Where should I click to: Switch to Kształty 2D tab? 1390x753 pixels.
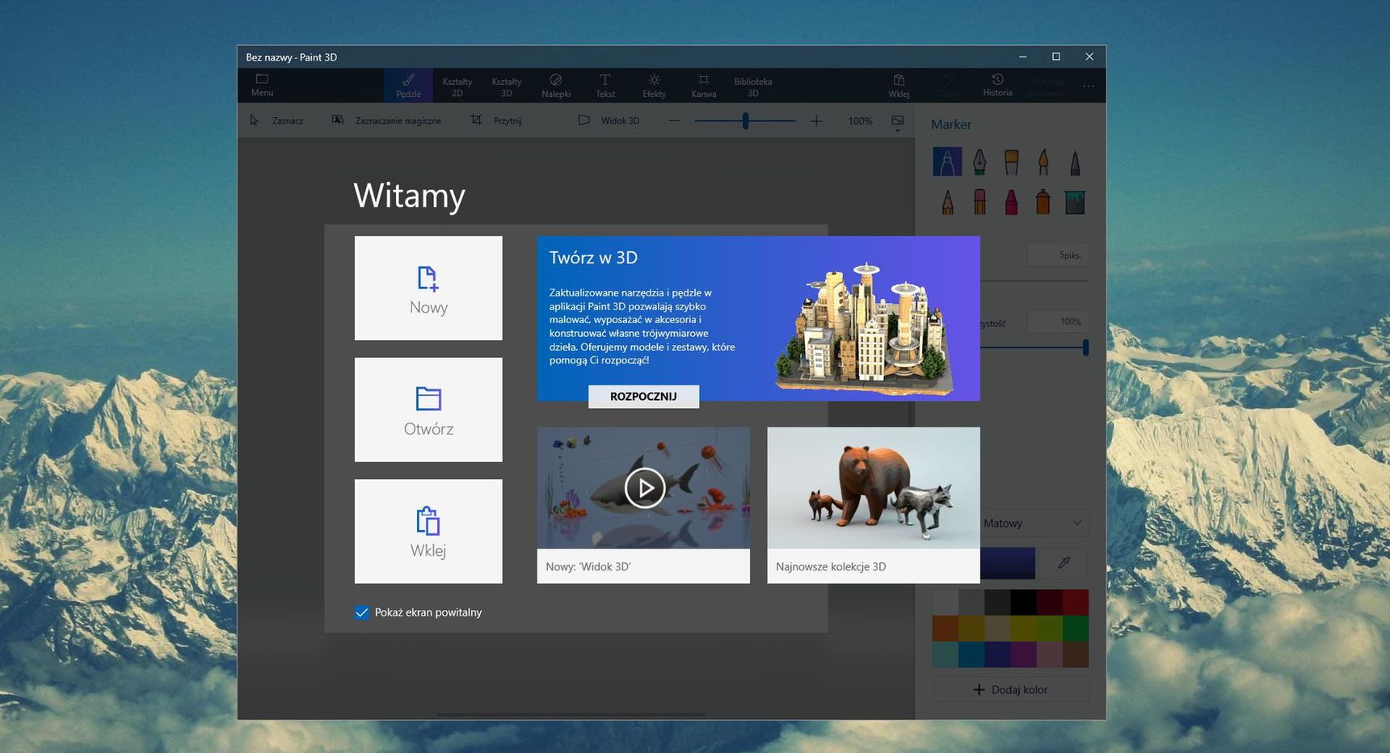[457, 86]
